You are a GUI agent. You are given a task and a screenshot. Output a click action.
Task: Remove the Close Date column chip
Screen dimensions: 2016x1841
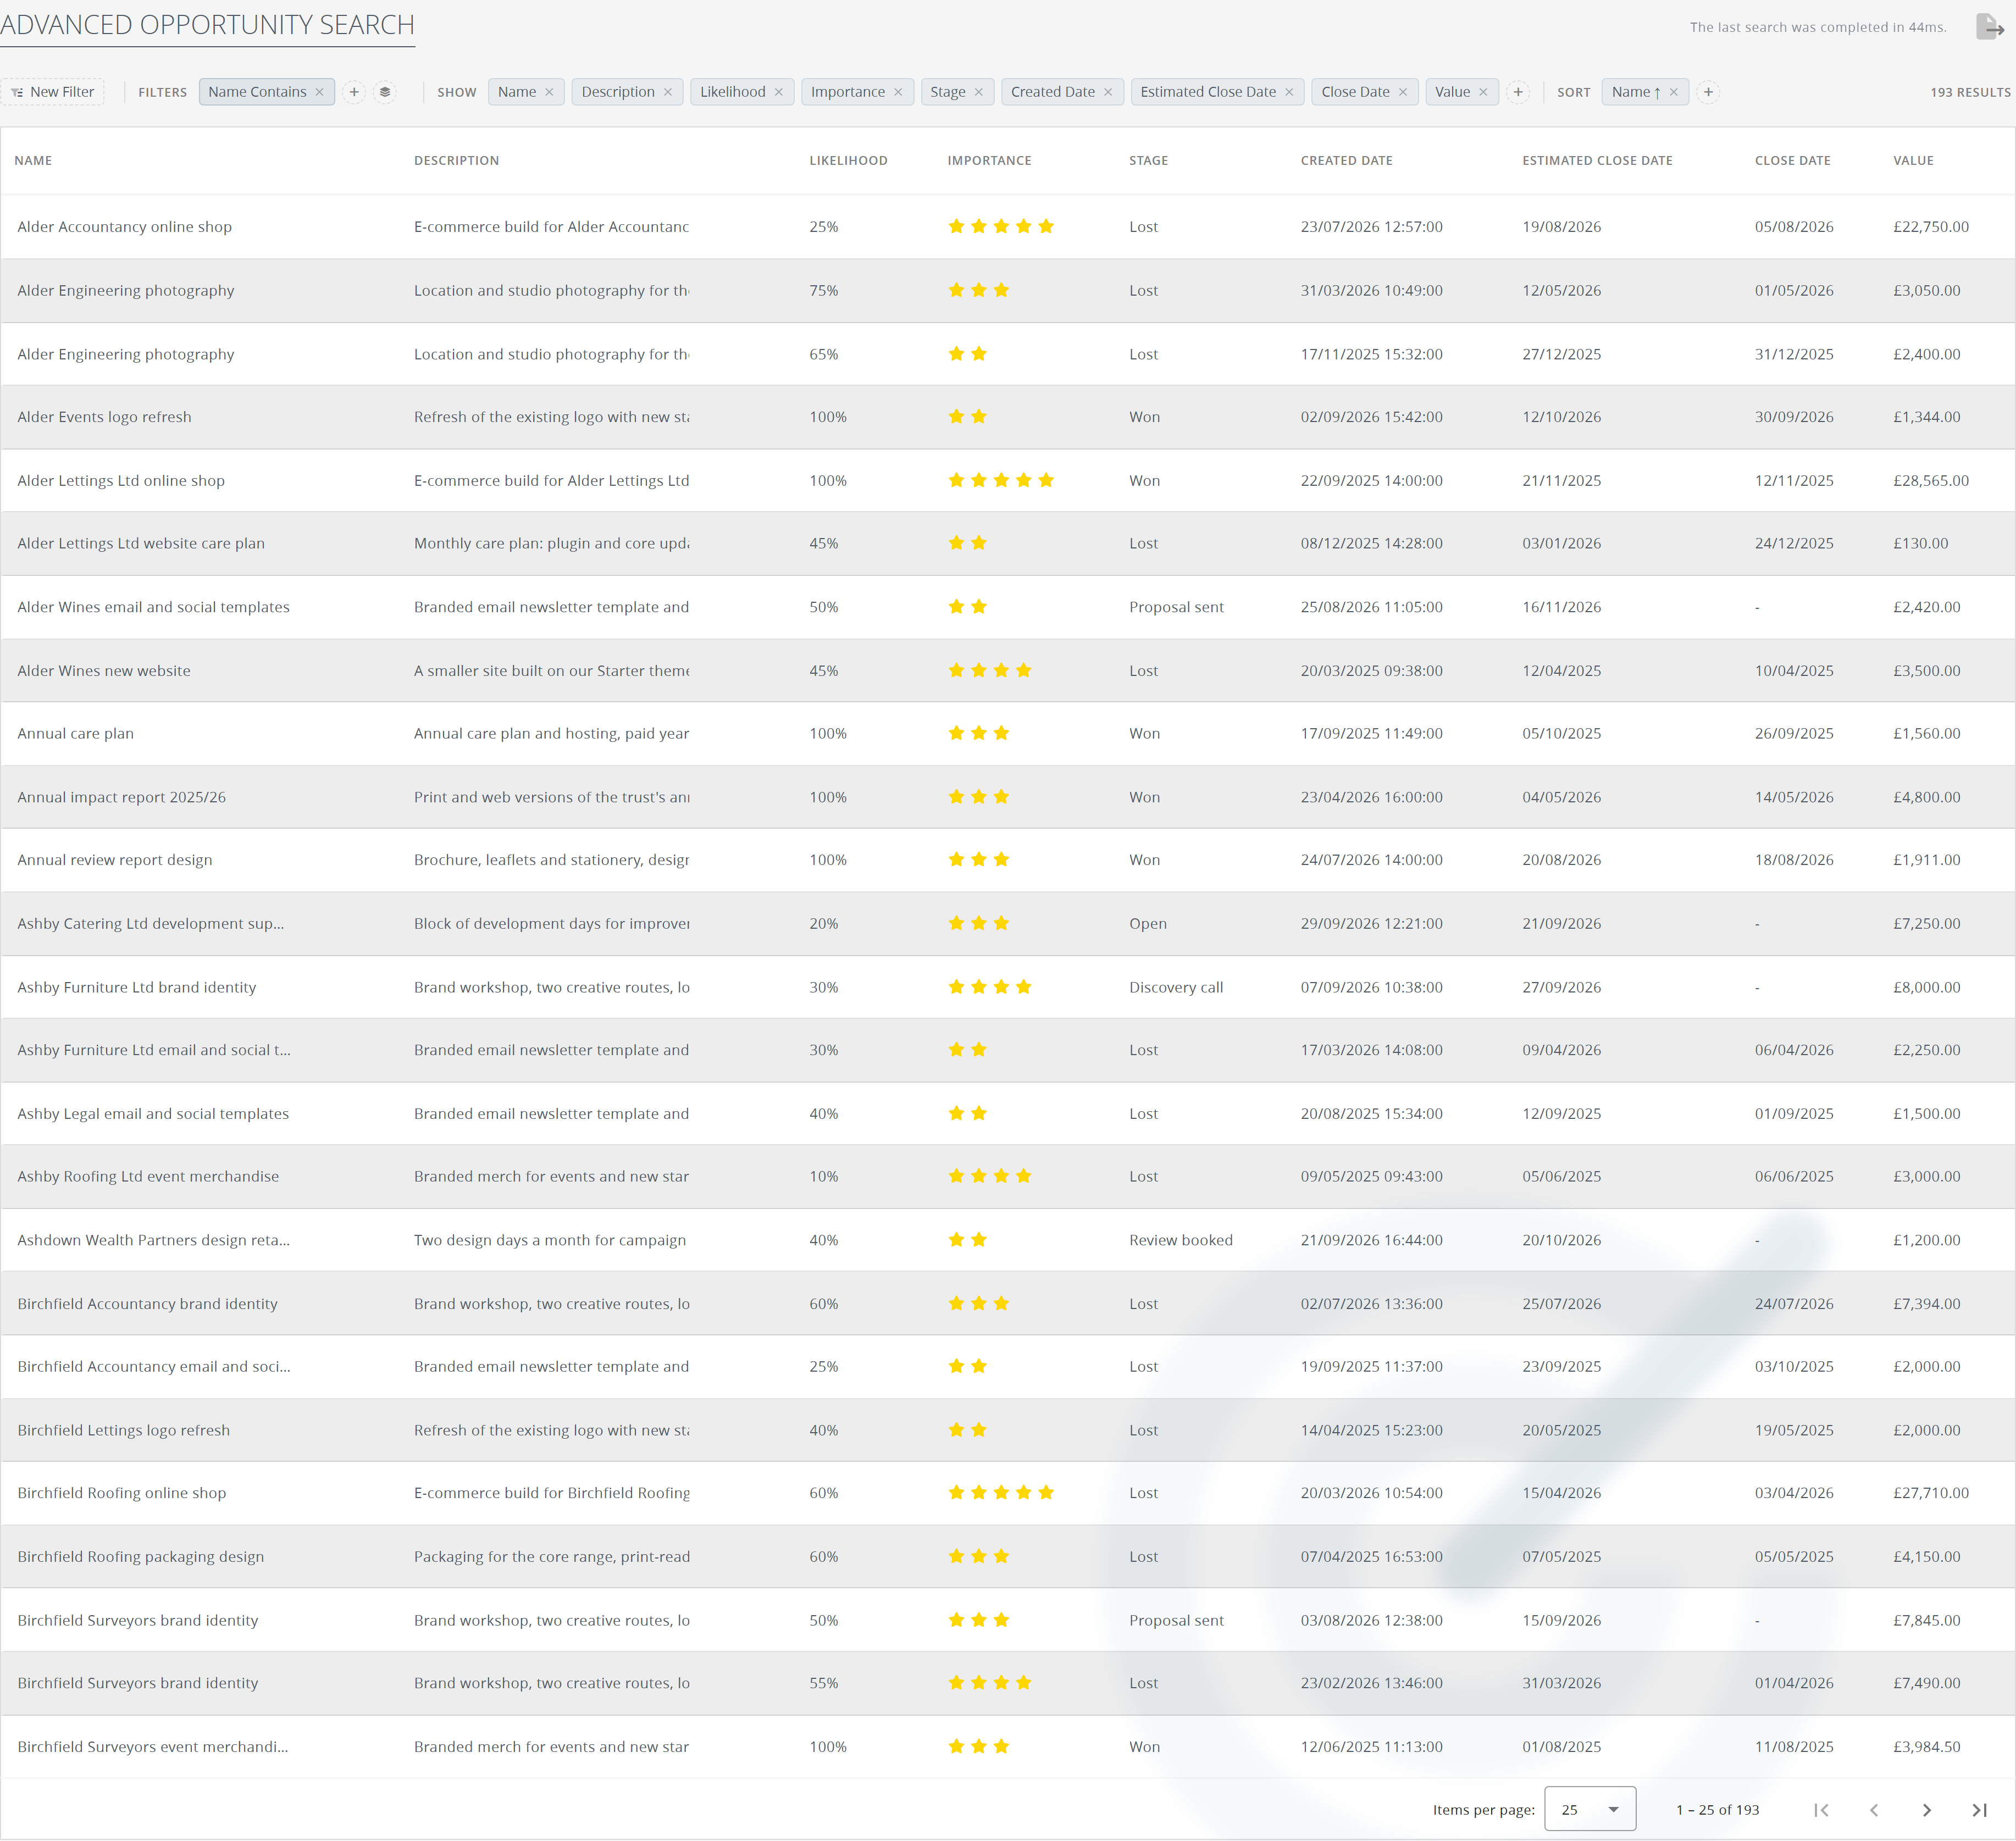pyautogui.click(x=1403, y=92)
